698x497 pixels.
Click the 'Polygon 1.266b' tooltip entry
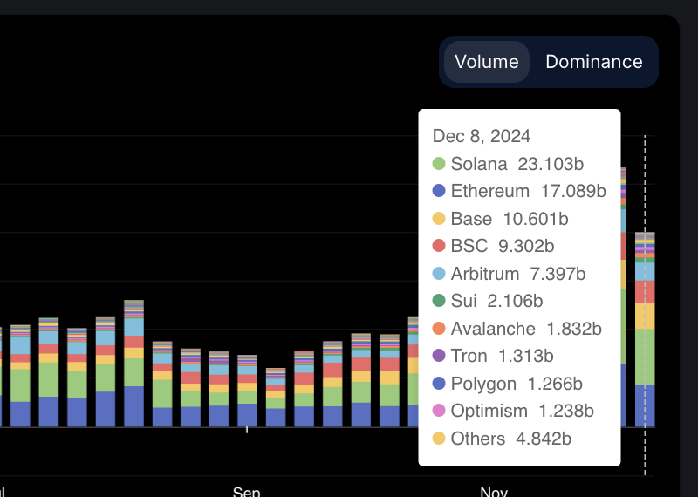pos(508,383)
